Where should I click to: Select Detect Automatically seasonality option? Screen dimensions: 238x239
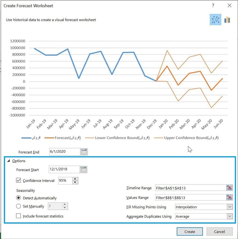pyautogui.click(x=18, y=198)
